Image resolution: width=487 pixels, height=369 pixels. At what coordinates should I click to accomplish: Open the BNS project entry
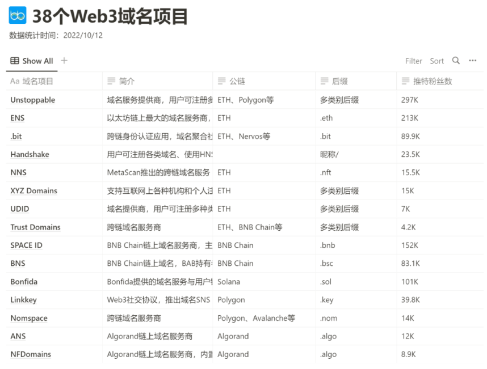click(x=18, y=263)
